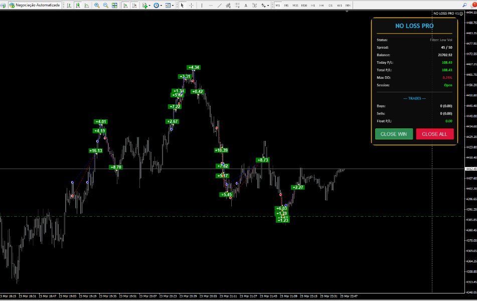Click the +8.78 profit label on chart
The height and width of the screenshot is (301, 477).
pos(116,167)
